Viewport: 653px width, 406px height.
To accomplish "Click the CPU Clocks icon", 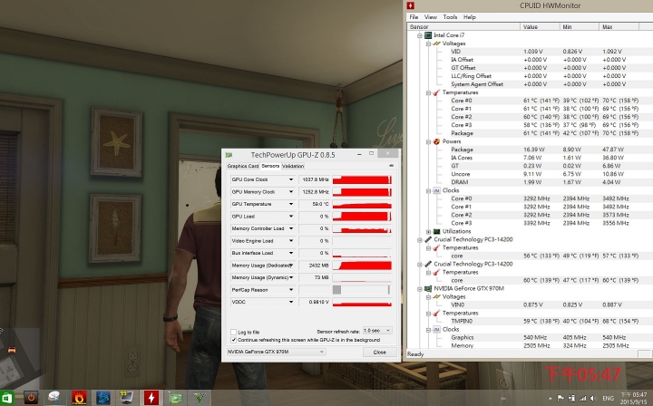I will (x=436, y=190).
